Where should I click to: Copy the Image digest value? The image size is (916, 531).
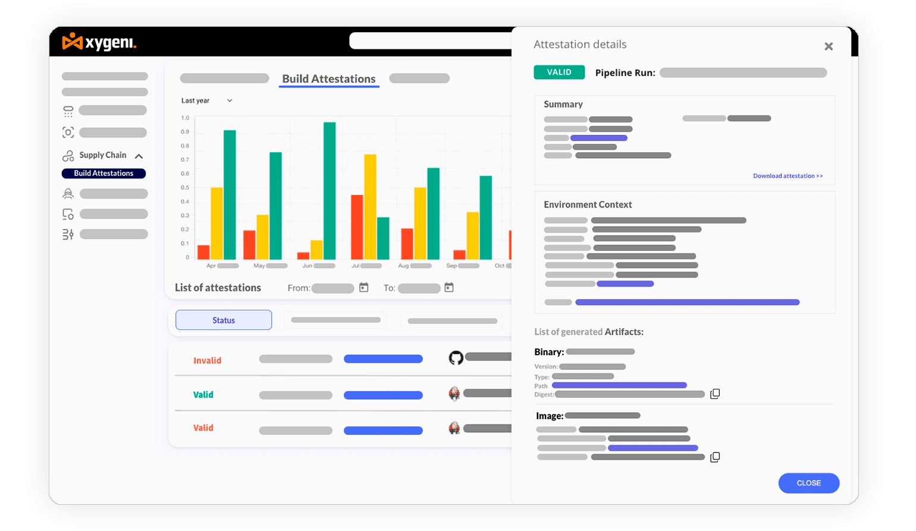pyautogui.click(x=715, y=457)
